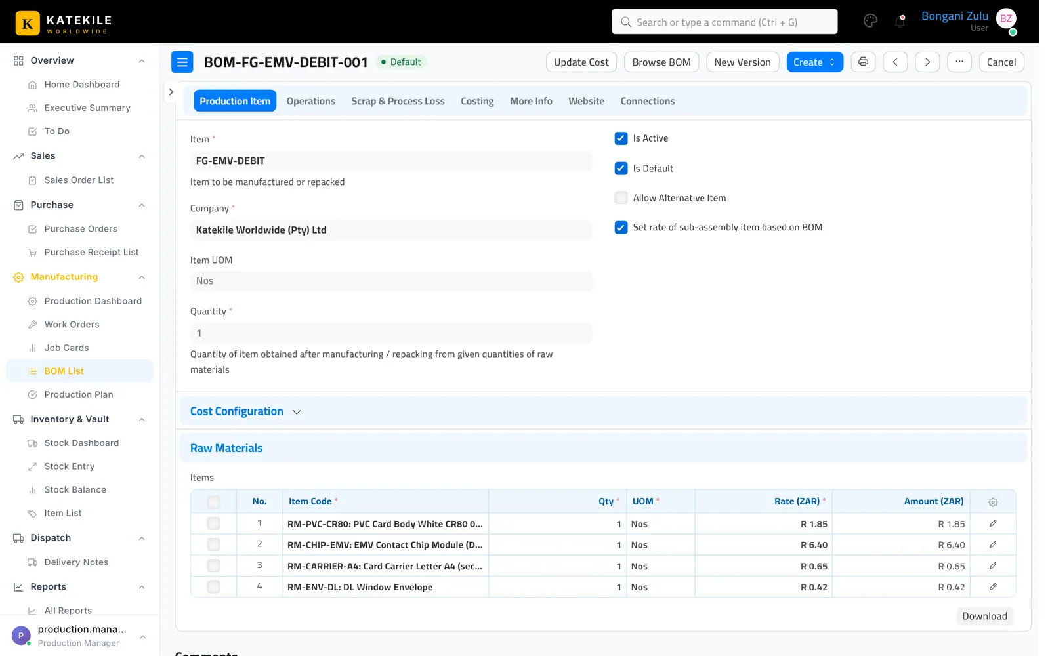Viewport: 1050px width, 656px height.
Task: Edit the RM-CHIP-EMV row with pencil icon
Action: pos(993,544)
